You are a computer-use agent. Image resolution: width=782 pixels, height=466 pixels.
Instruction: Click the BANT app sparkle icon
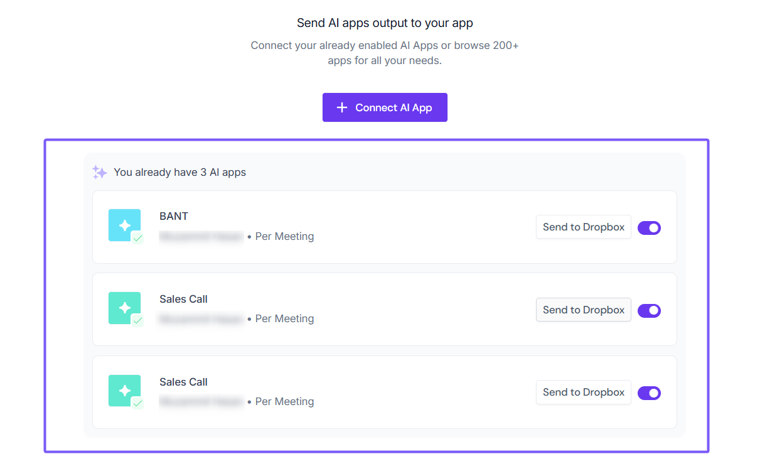coord(124,225)
